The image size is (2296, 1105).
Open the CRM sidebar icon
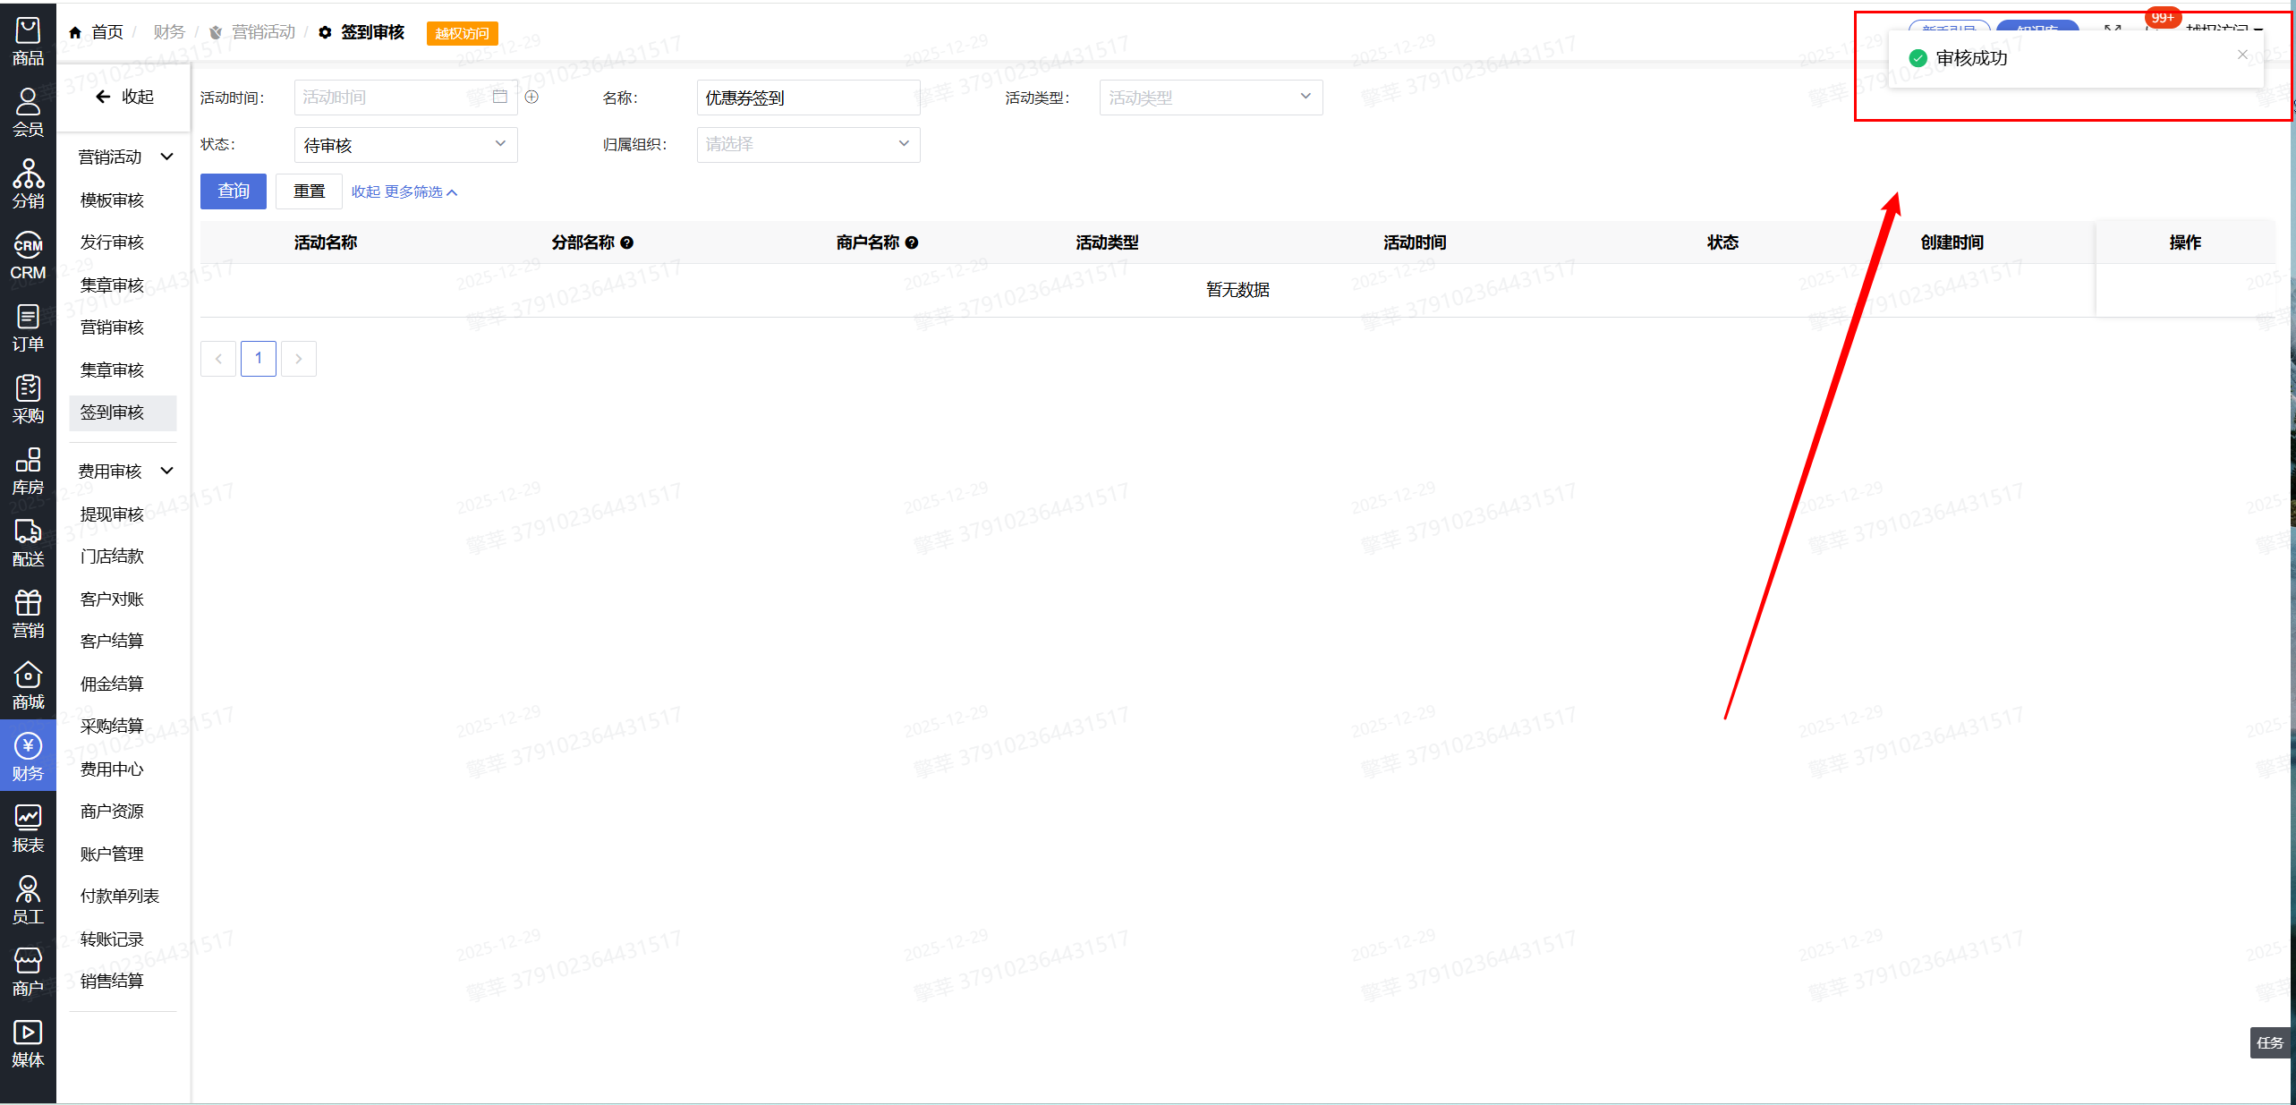28,256
